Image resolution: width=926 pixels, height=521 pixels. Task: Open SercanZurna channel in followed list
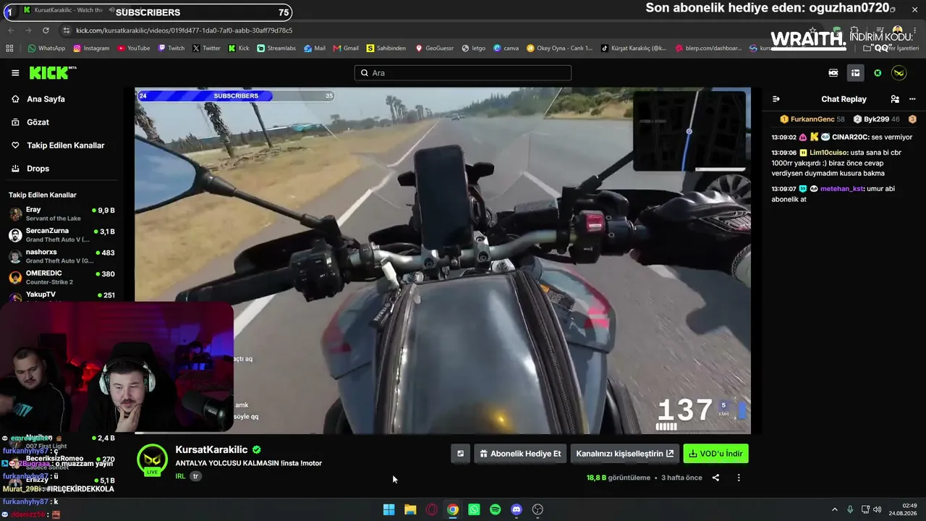click(61, 234)
